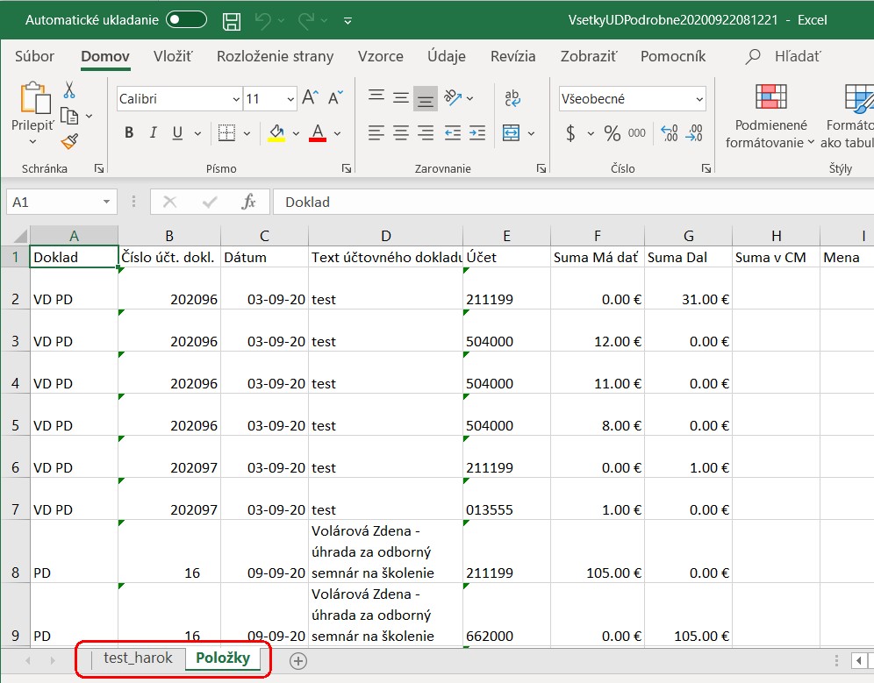
Task: Apply the thousands separator style
Action: 636,133
